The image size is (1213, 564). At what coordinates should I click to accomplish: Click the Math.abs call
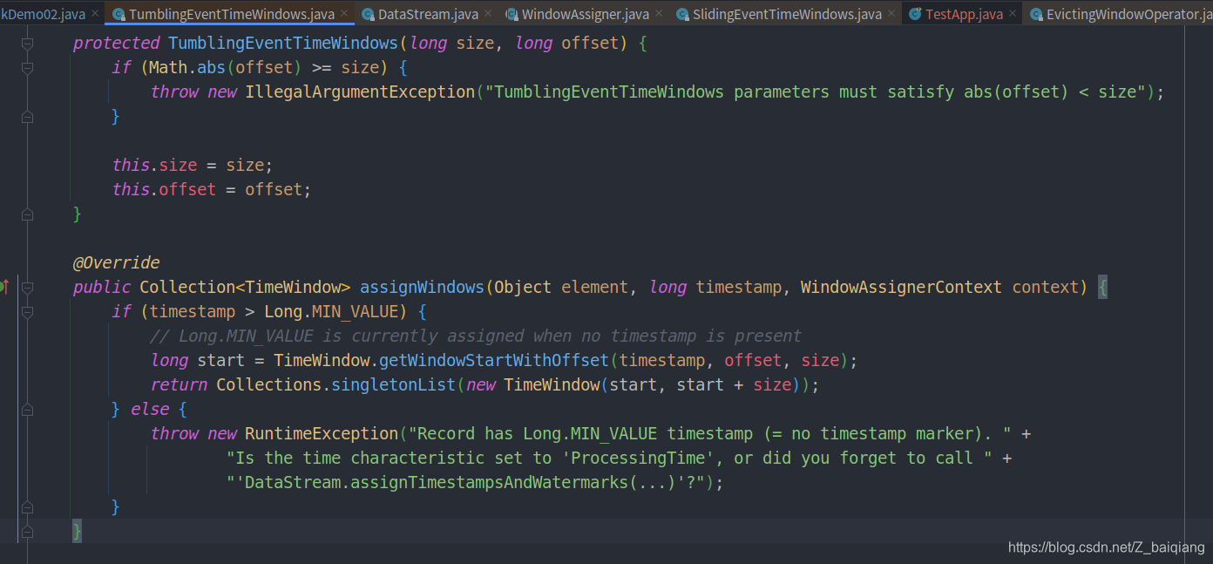[x=187, y=67]
